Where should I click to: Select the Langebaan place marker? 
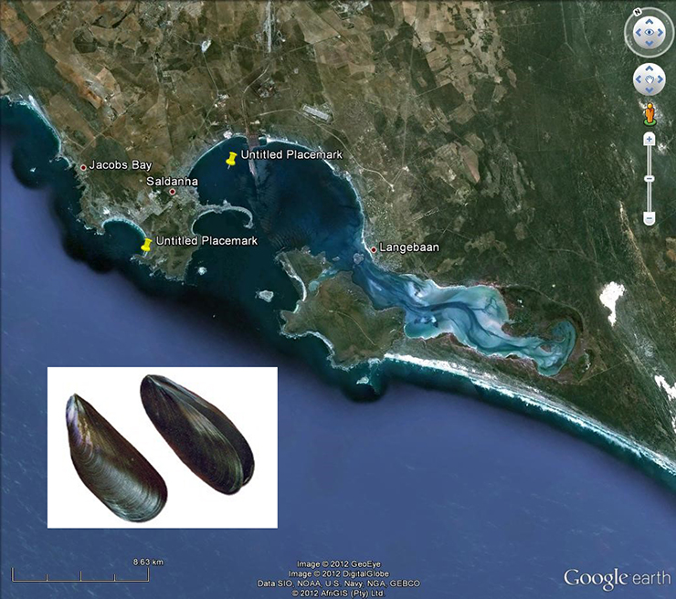(374, 248)
